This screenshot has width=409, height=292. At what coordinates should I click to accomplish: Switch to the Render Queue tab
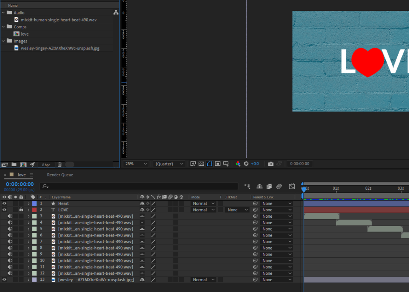(x=60, y=175)
